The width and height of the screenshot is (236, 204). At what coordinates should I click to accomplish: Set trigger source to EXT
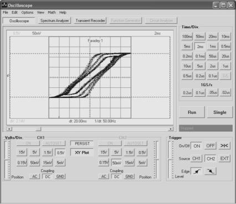pos(224,159)
